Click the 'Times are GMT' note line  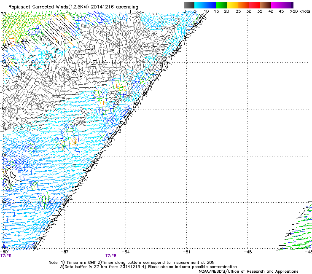click(x=132, y=263)
